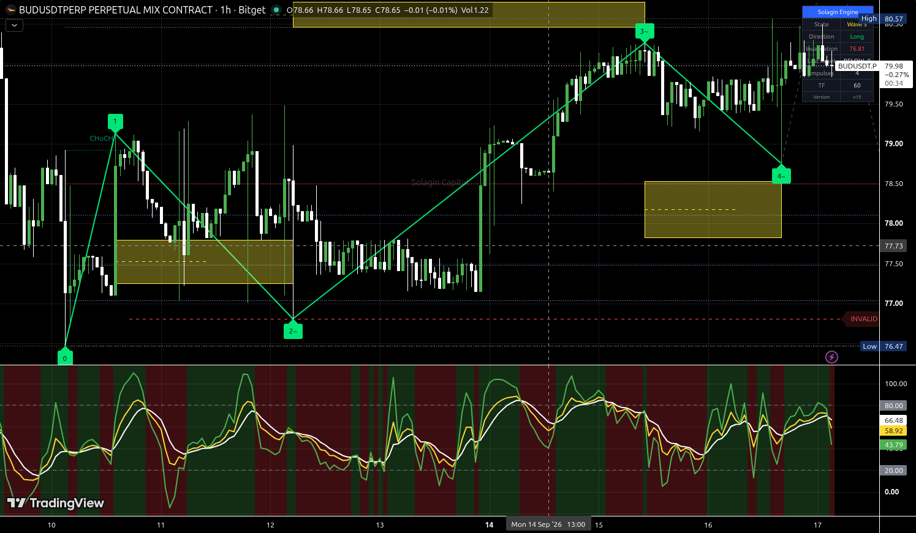Select the wave 4~ marker label
This screenshot has width=916, height=533.
[x=781, y=175]
